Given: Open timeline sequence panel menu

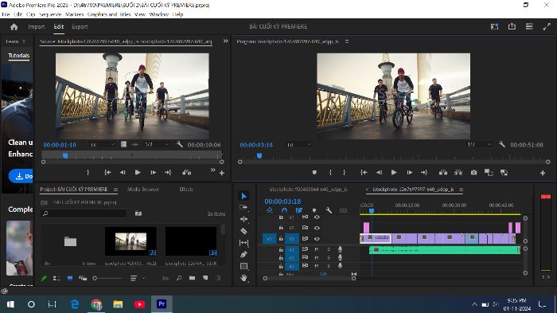Looking at the screenshot, I should (461, 190).
